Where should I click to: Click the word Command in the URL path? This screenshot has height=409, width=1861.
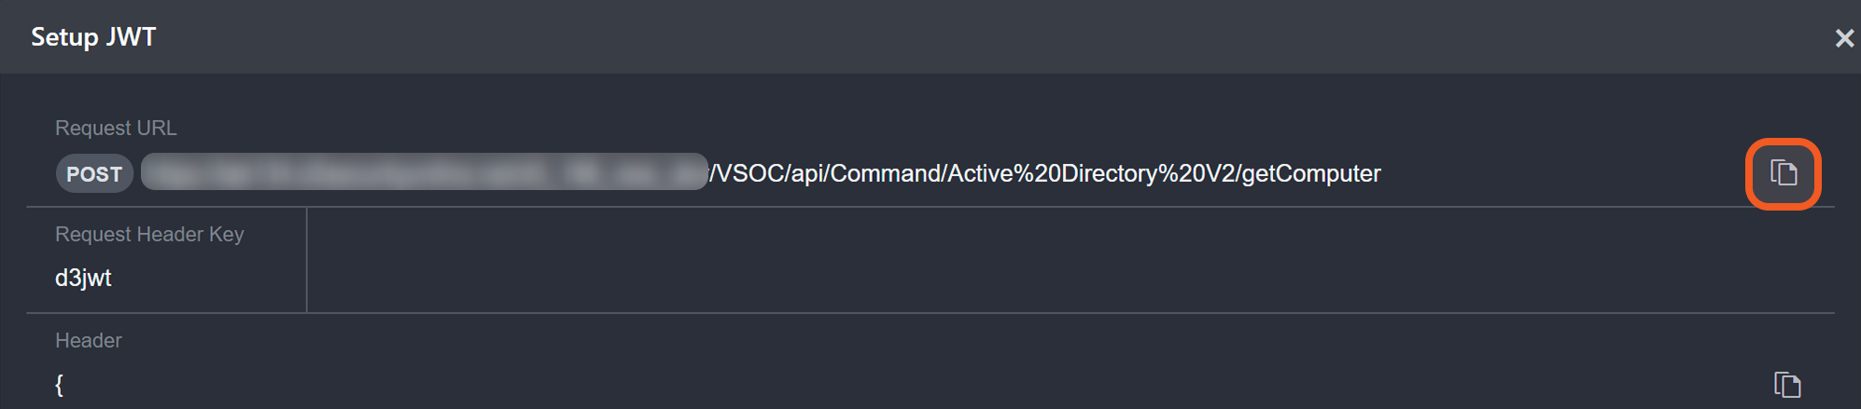click(x=885, y=174)
